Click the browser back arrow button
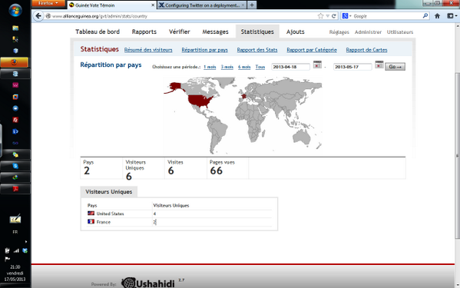The height and width of the screenshot is (288, 460). pyautogui.click(x=38, y=16)
